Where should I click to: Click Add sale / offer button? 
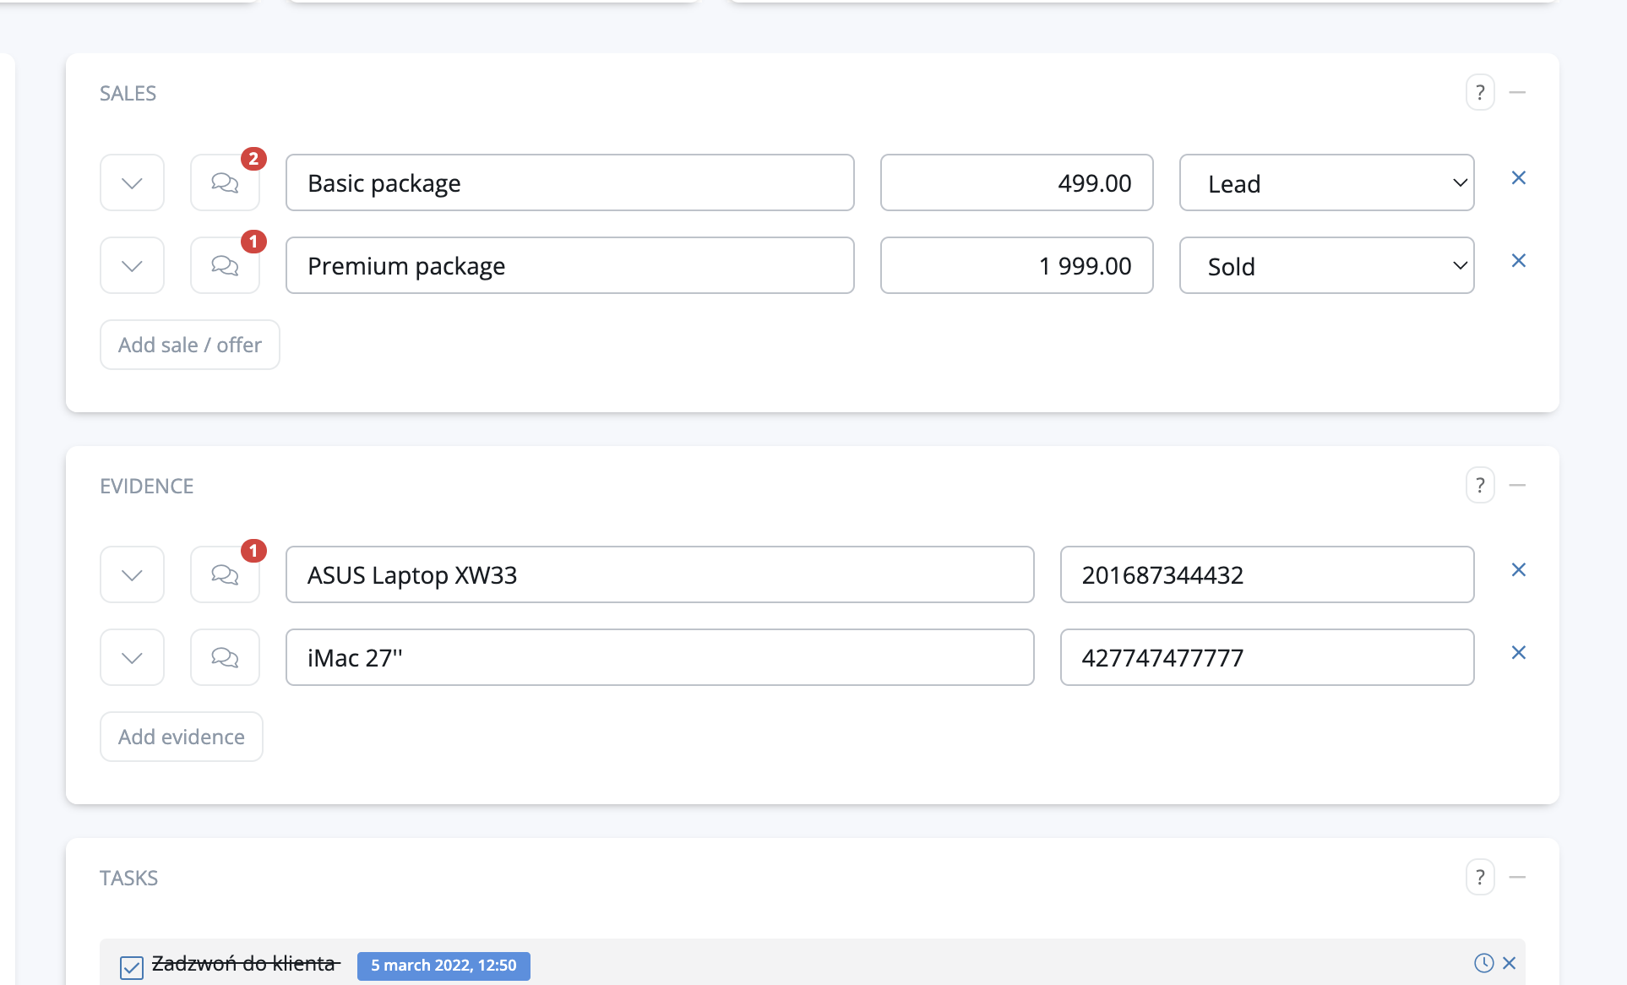[x=190, y=345]
